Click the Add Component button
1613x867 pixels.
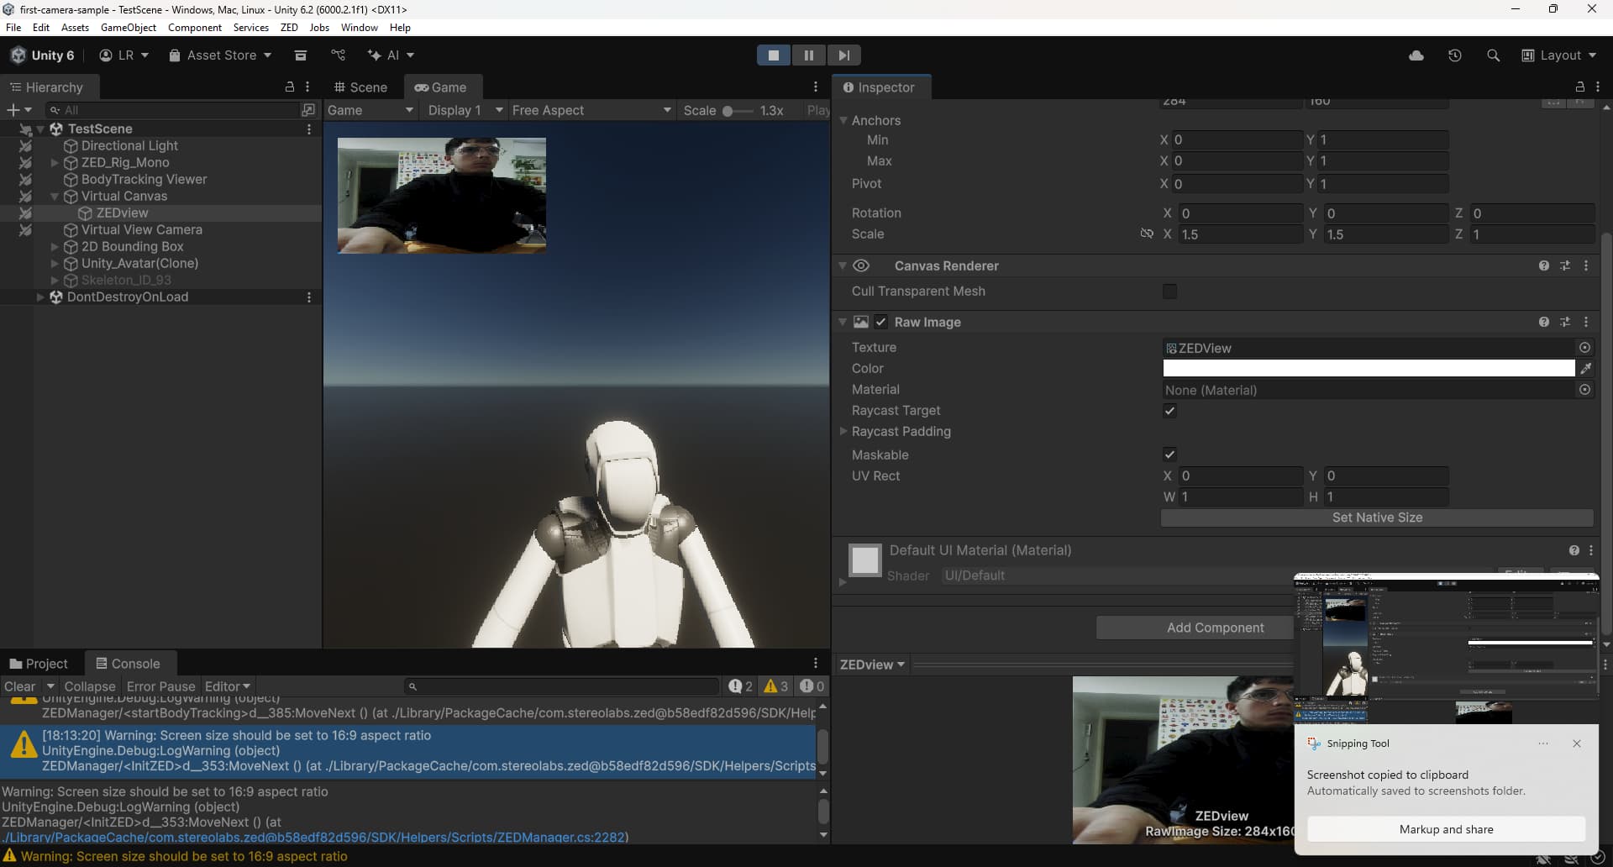click(1214, 628)
